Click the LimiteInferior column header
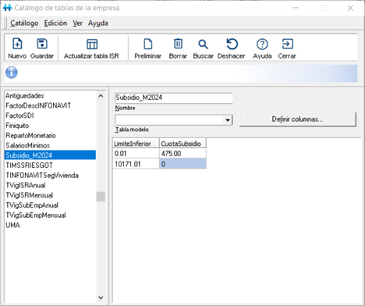The image size is (365, 306). [x=136, y=144]
